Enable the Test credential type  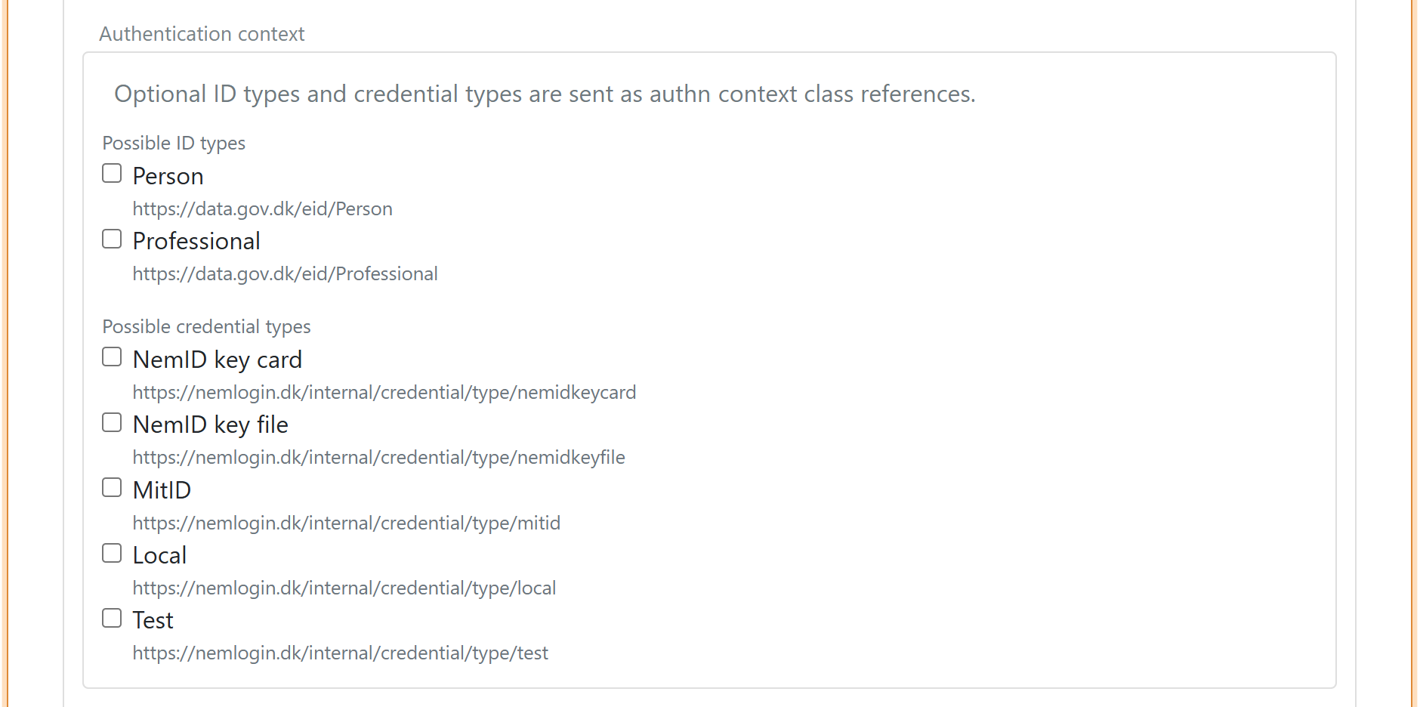pos(111,617)
